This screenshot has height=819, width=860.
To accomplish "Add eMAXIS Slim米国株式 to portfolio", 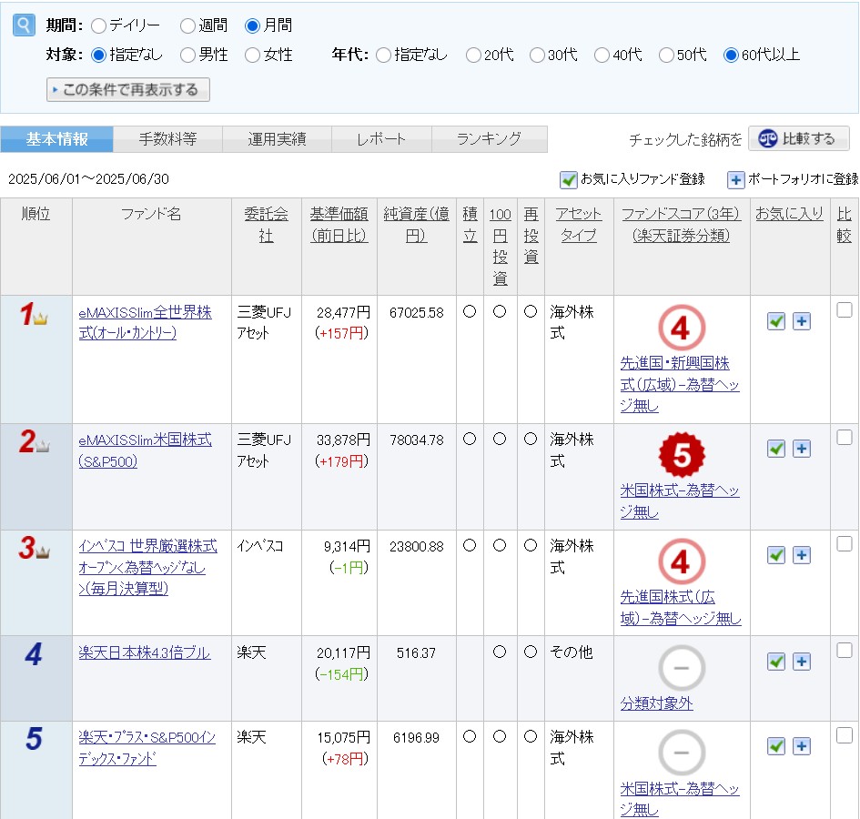I will [802, 449].
